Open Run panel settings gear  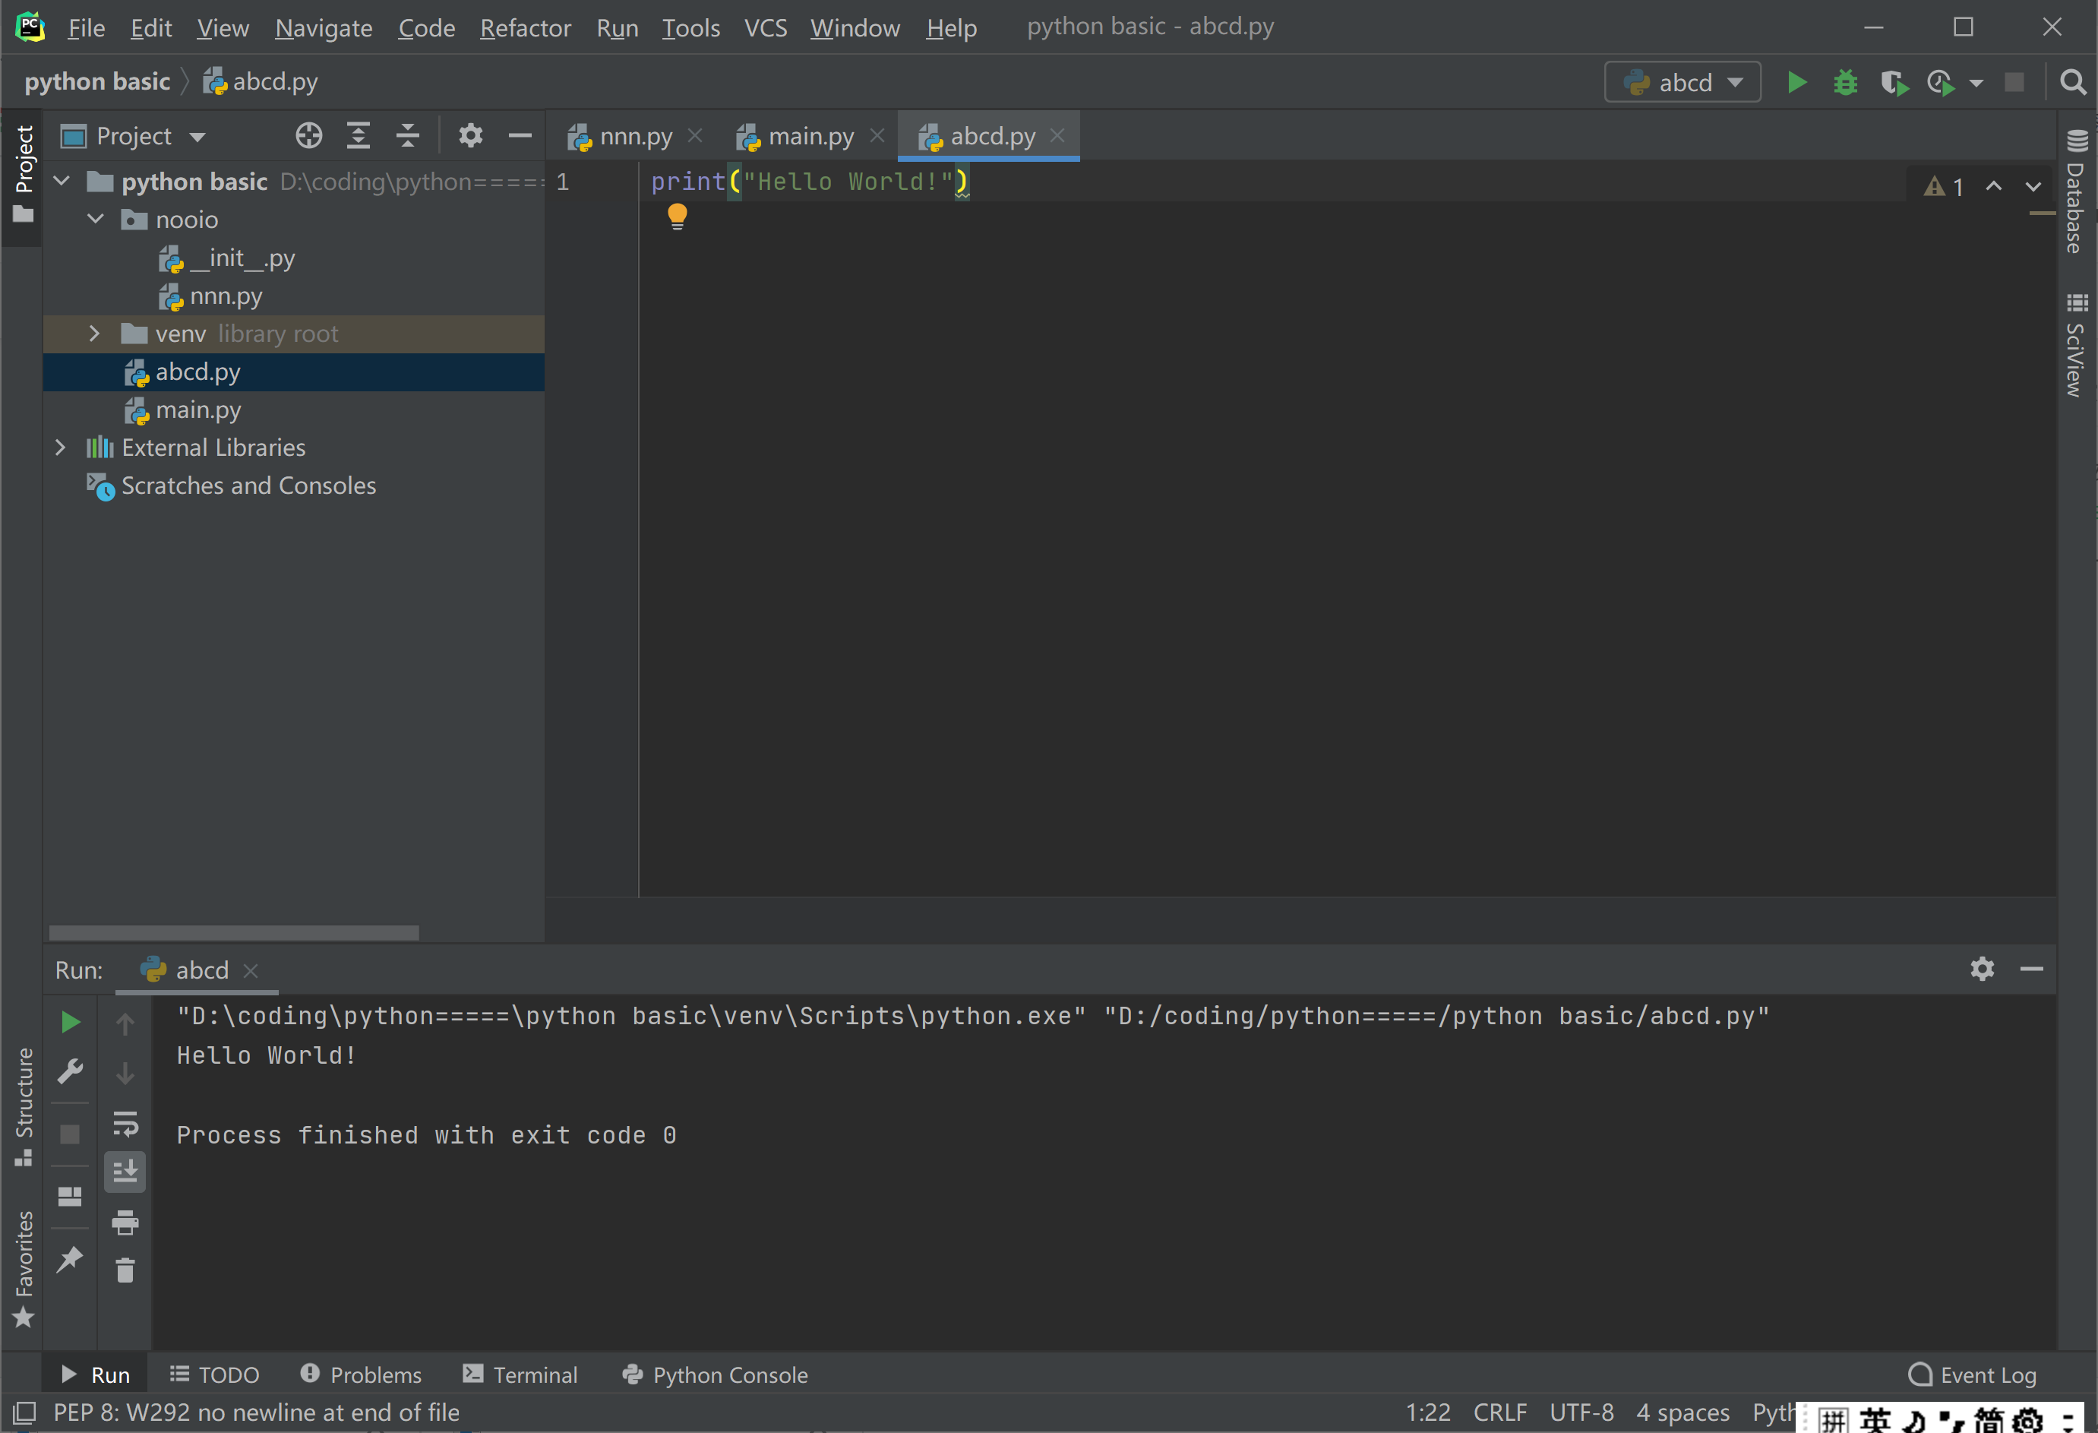tap(1983, 969)
